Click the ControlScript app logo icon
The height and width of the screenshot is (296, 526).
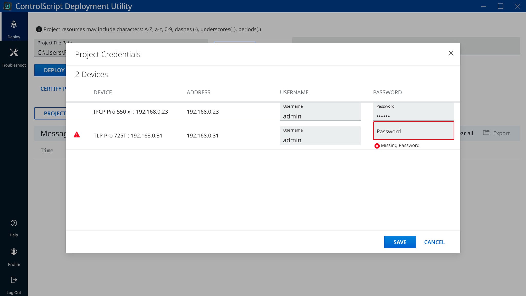click(x=8, y=6)
